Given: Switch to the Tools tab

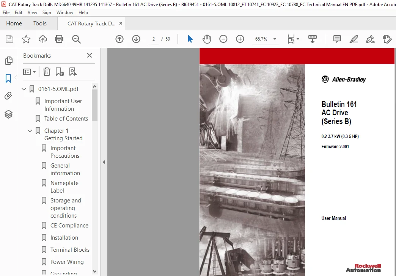Looking at the screenshot, I should [x=40, y=24].
